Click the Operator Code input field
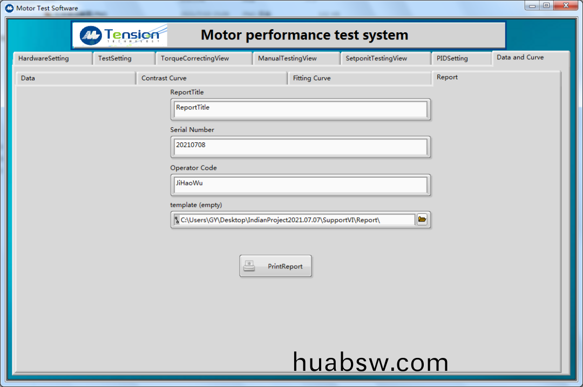The height and width of the screenshot is (387, 583). coord(300,185)
